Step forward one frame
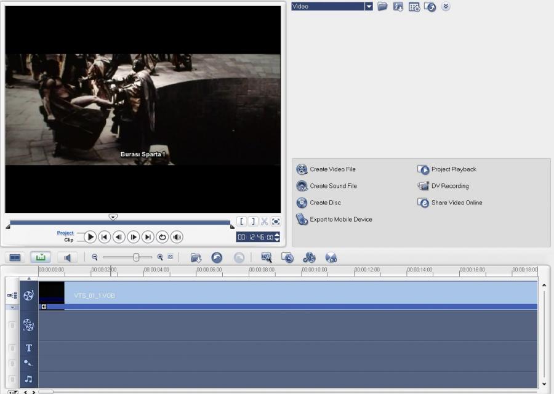The width and height of the screenshot is (554, 394). click(x=133, y=237)
